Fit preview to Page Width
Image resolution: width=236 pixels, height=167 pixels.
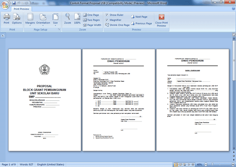point(92,25)
